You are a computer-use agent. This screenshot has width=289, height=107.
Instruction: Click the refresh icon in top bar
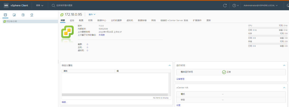point(225,6)
